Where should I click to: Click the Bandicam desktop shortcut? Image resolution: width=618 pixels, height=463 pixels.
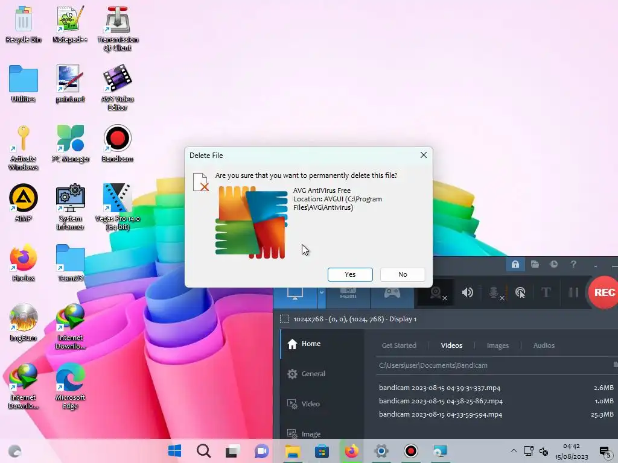[x=118, y=143]
